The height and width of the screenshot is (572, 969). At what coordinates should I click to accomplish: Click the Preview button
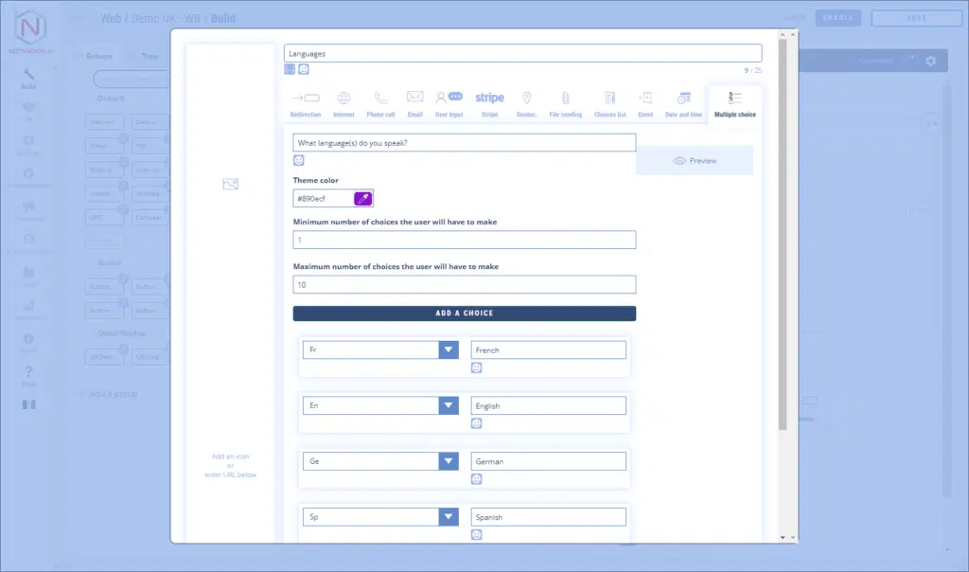(x=695, y=161)
